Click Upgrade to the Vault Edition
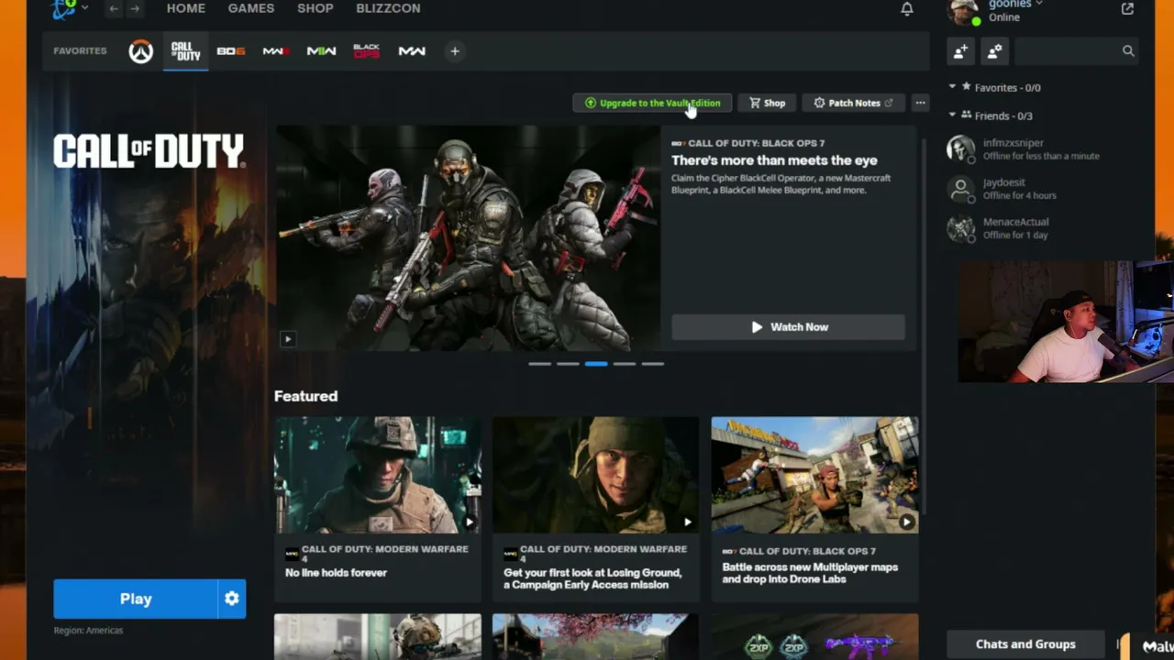Viewport: 1174px width, 660px height. tap(653, 103)
